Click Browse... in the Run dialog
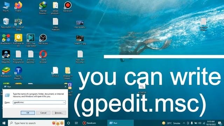 click(59, 113)
